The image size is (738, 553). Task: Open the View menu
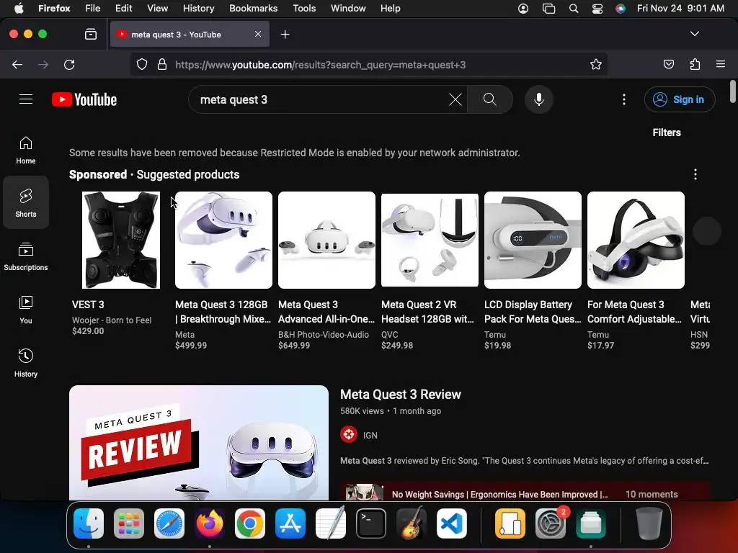point(157,9)
